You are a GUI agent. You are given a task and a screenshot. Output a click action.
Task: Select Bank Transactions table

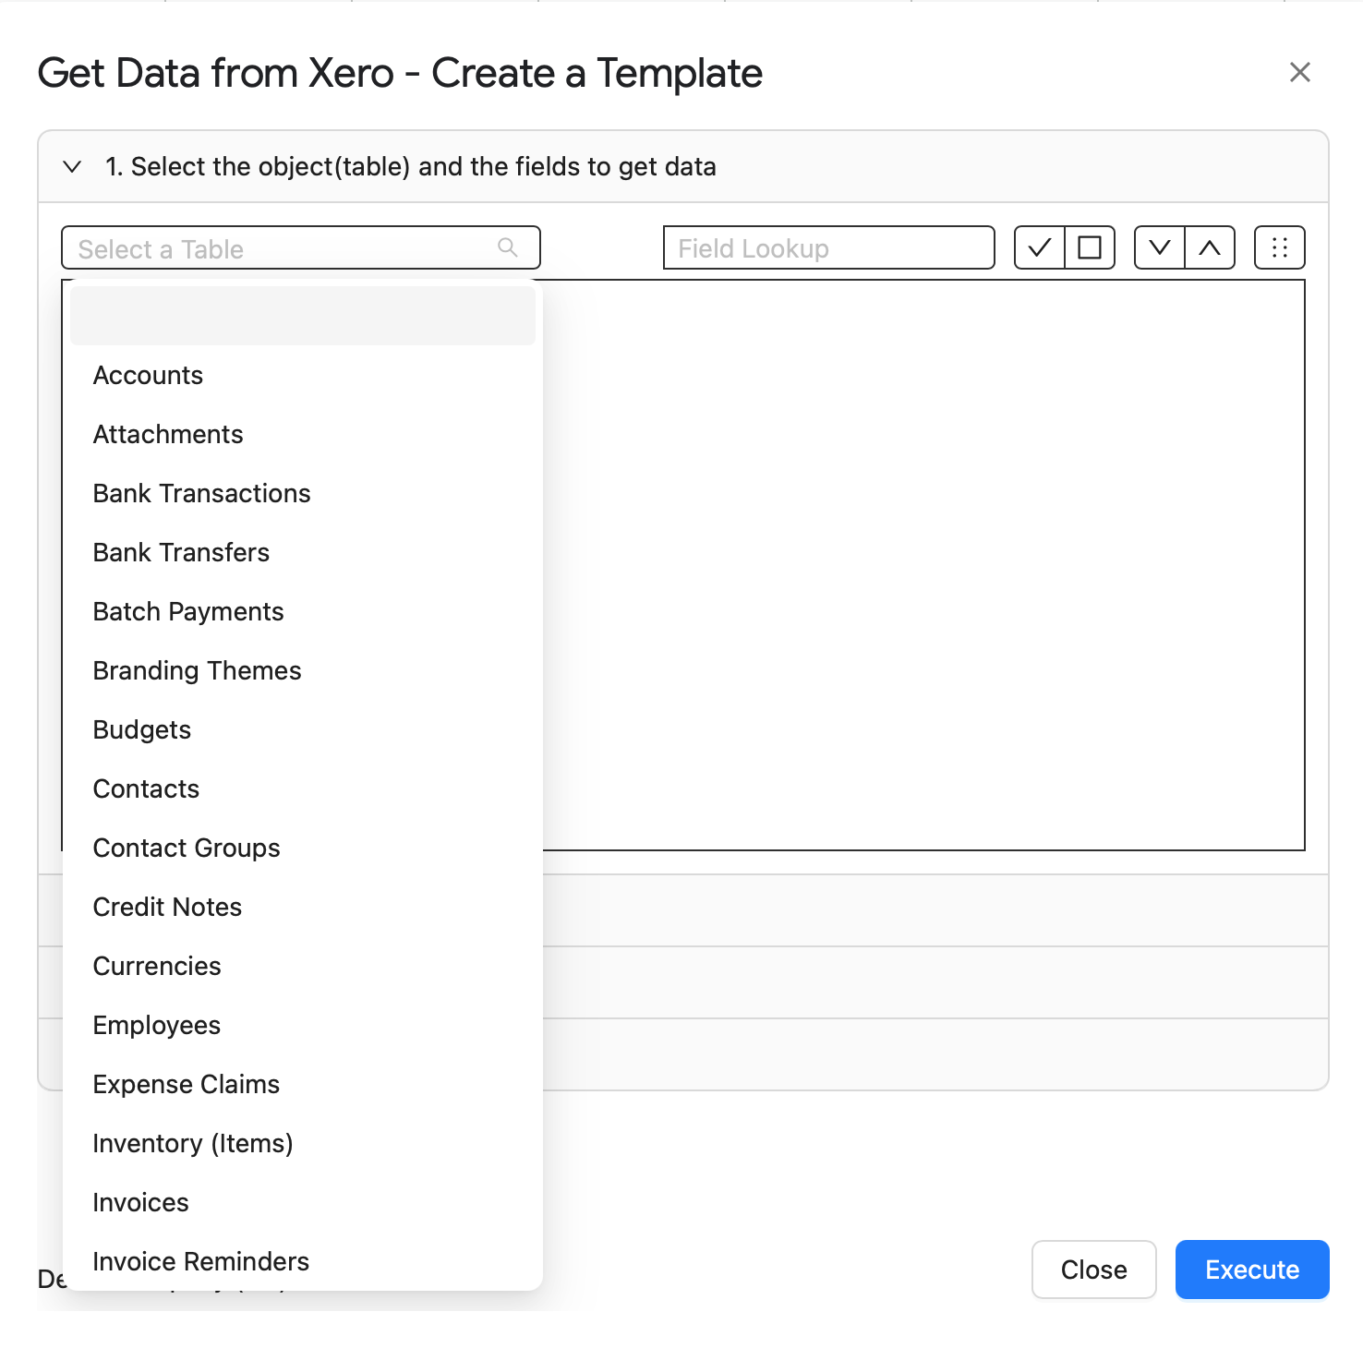pyautogui.click(x=303, y=493)
